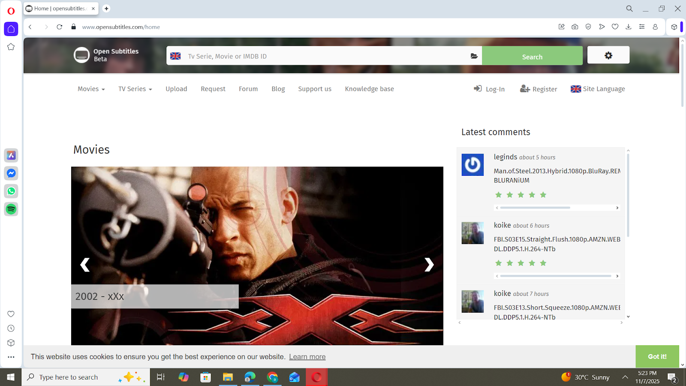Click the horizontal scrollbar under leginds comment
The width and height of the screenshot is (686, 386).
[x=535, y=208]
